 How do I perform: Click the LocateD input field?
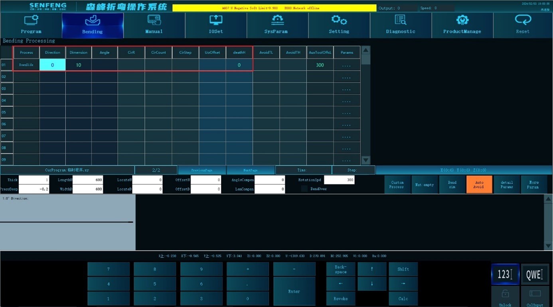point(147,189)
